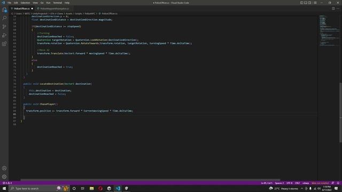Open Cortana circle on taskbar

tap(74, 188)
